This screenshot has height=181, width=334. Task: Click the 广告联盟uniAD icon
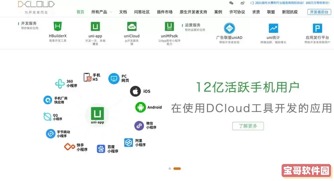click(x=230, y=28)
